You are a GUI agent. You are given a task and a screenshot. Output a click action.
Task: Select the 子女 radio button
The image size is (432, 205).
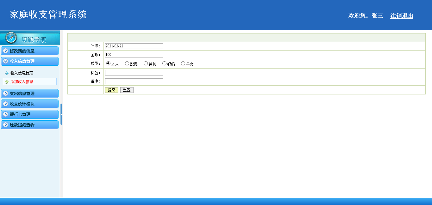183,63
